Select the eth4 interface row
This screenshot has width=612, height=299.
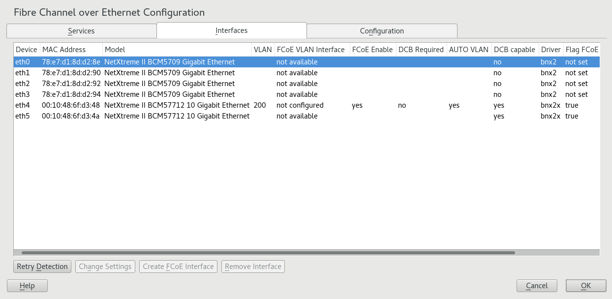[x=23, y=105]
